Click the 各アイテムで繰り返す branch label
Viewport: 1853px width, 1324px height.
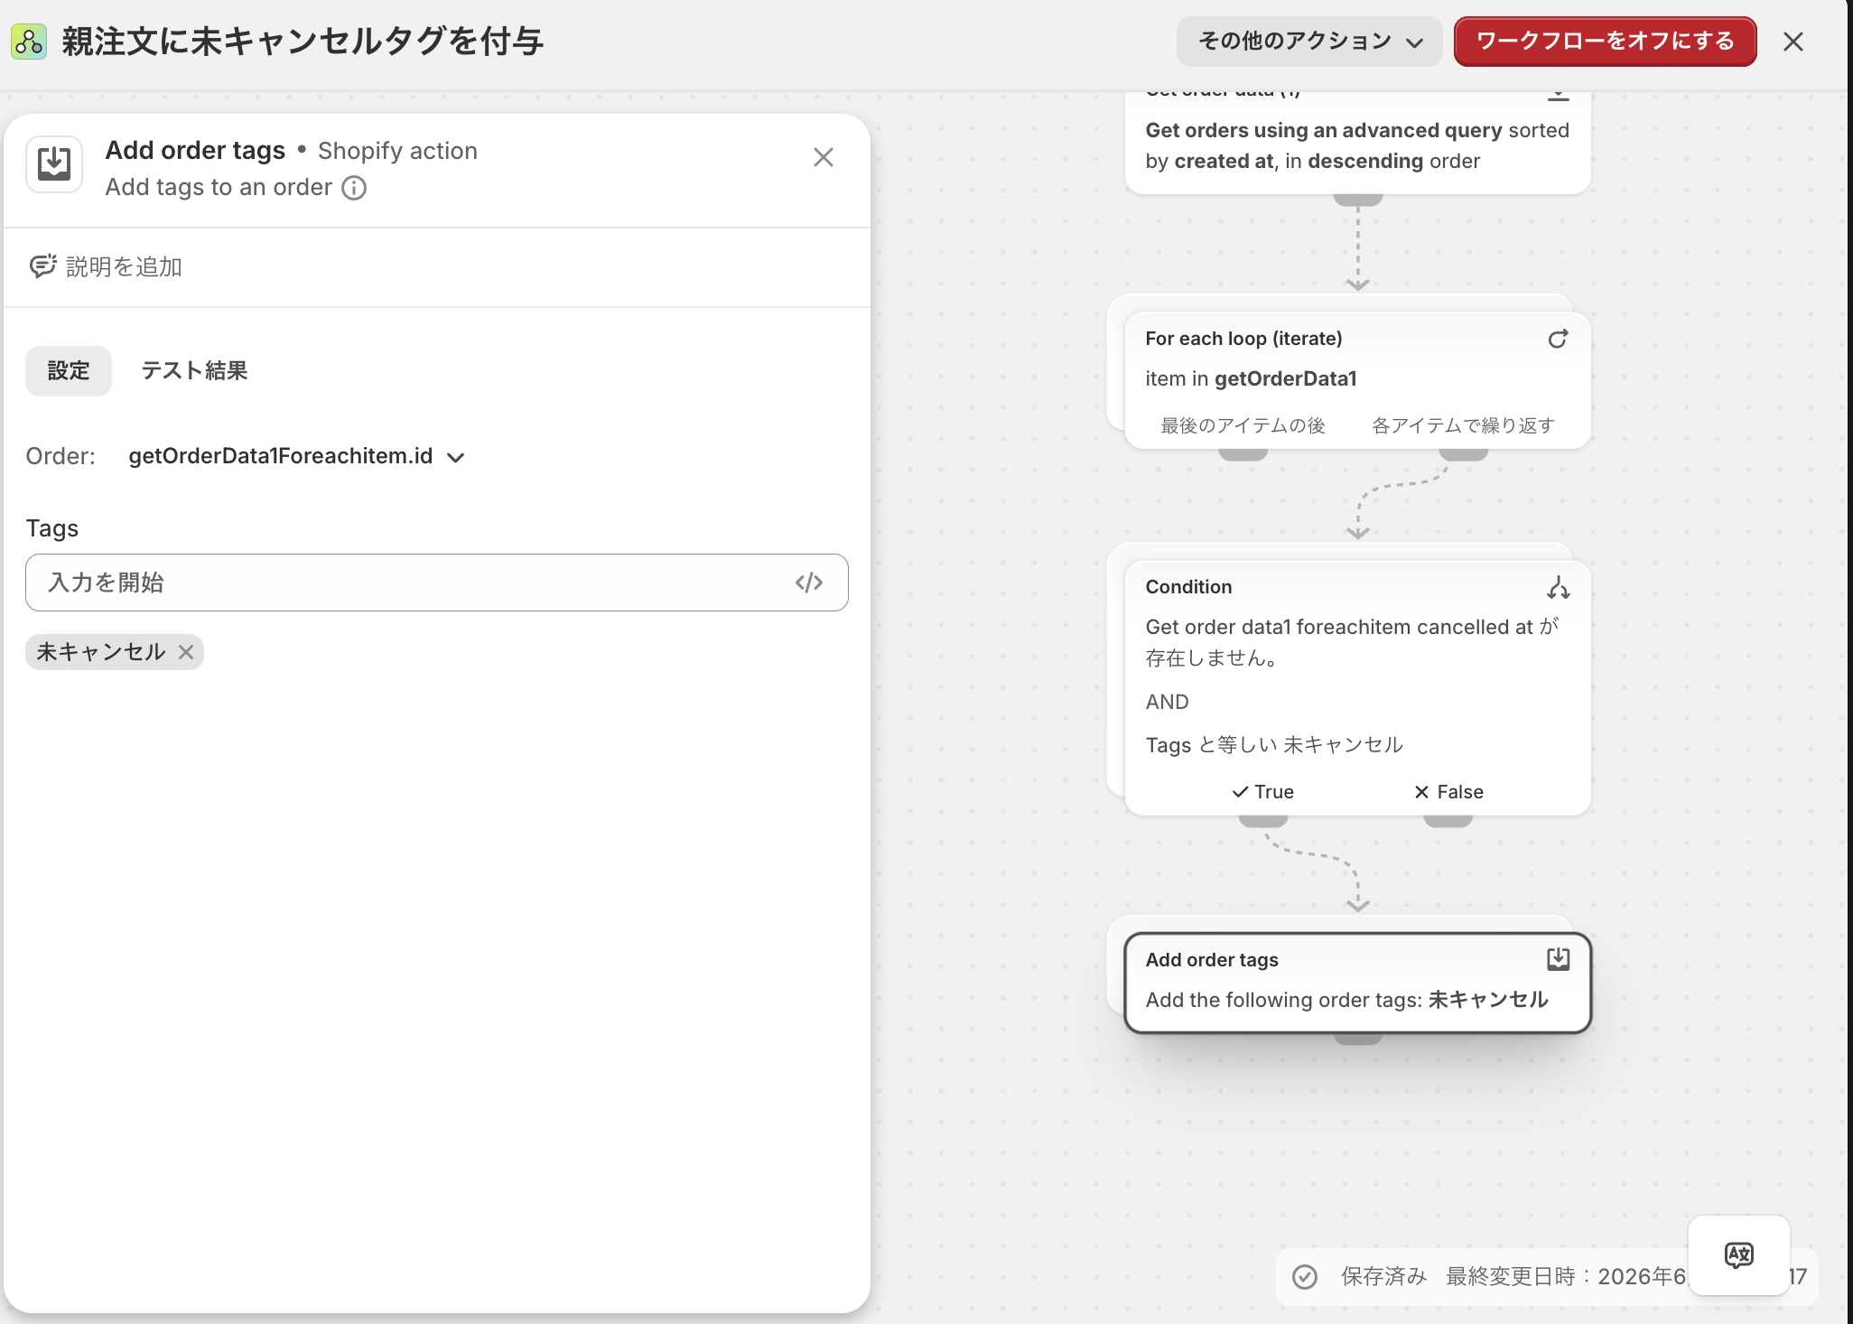(1463, 425)
